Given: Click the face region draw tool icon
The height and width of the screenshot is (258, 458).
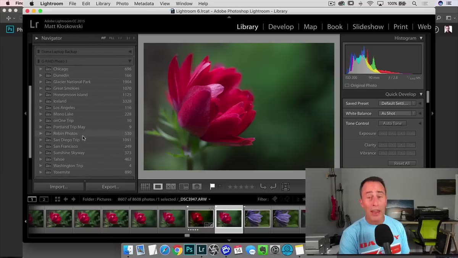Looking at the screenshot, I should click(285, 187).
